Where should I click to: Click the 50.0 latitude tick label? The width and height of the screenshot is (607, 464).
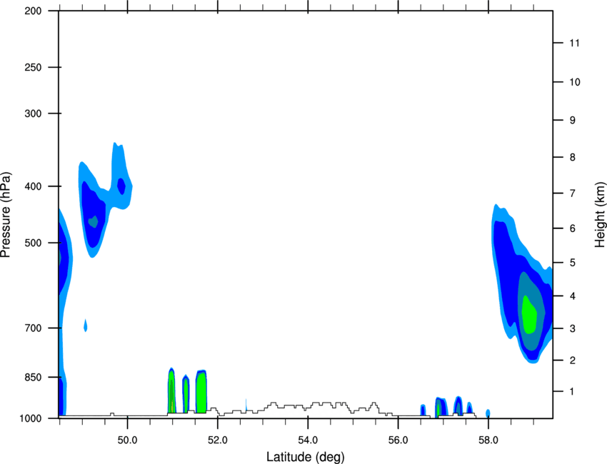pos(127,440)
